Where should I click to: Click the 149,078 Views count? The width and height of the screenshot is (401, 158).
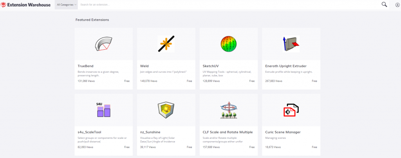(x=148, y=81)
